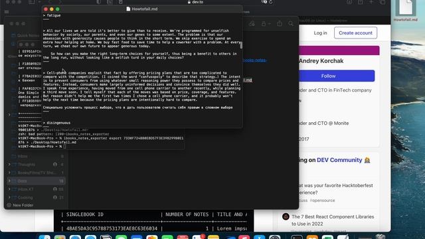
Task: Open the Music app in the Dock
Action: click(244, 237)
